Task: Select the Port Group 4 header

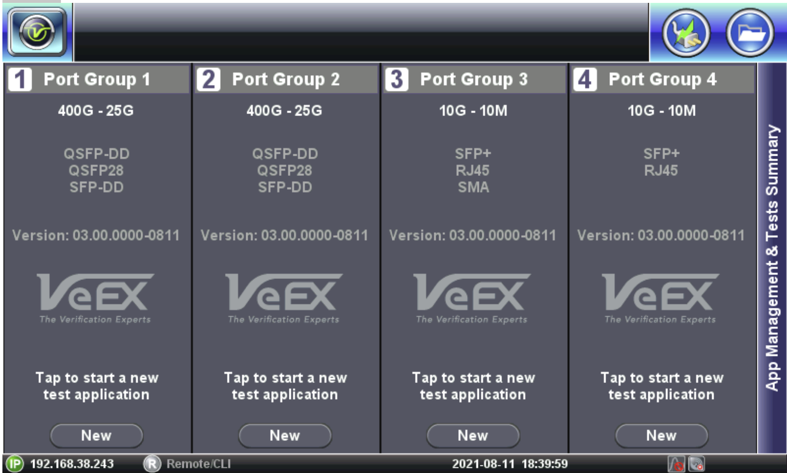Action: (662, 80)
